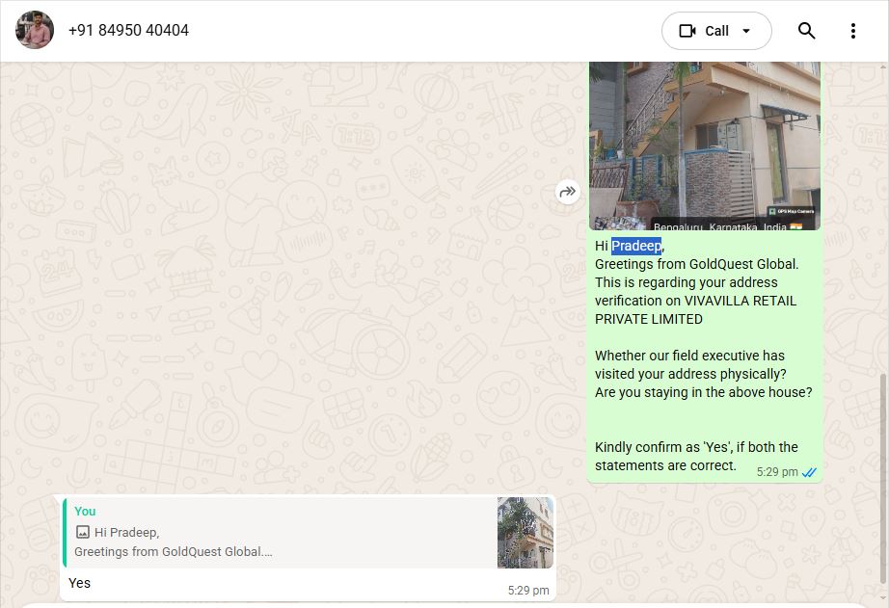Click the 'Greetings from GoldQuest Global.' line
This screenshot has width=889, height=608.
696,264
